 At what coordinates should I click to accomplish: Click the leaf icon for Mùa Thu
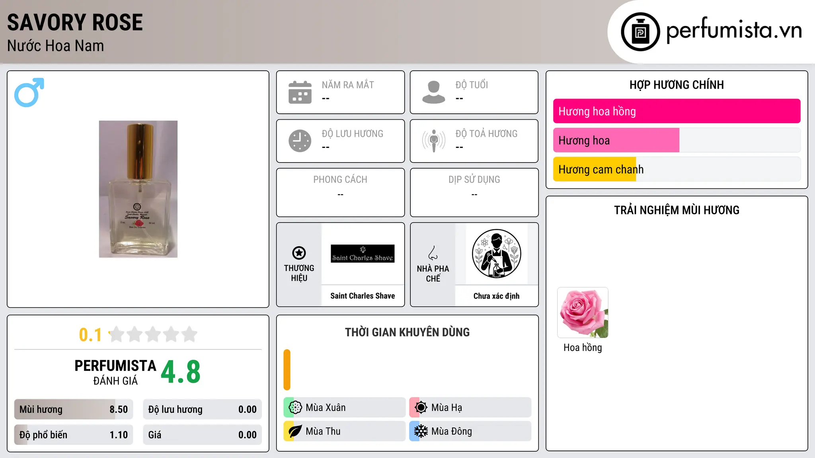tap(295, 431)
